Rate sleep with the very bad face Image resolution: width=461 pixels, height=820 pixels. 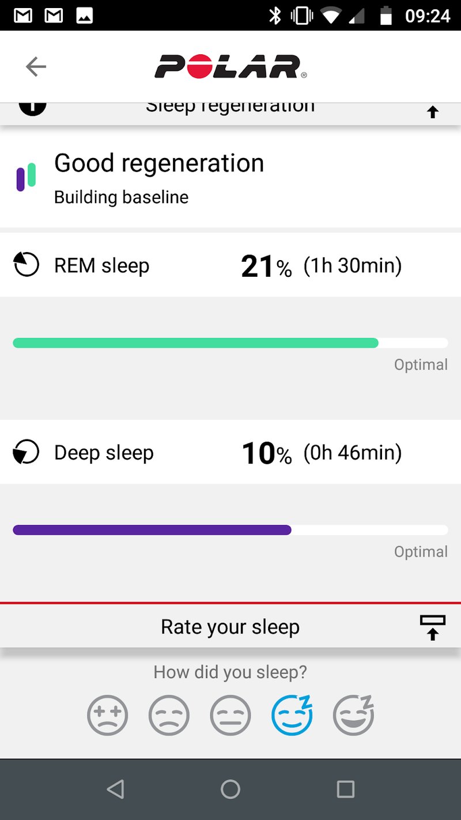pyautogui.click(x=107, y=716)
